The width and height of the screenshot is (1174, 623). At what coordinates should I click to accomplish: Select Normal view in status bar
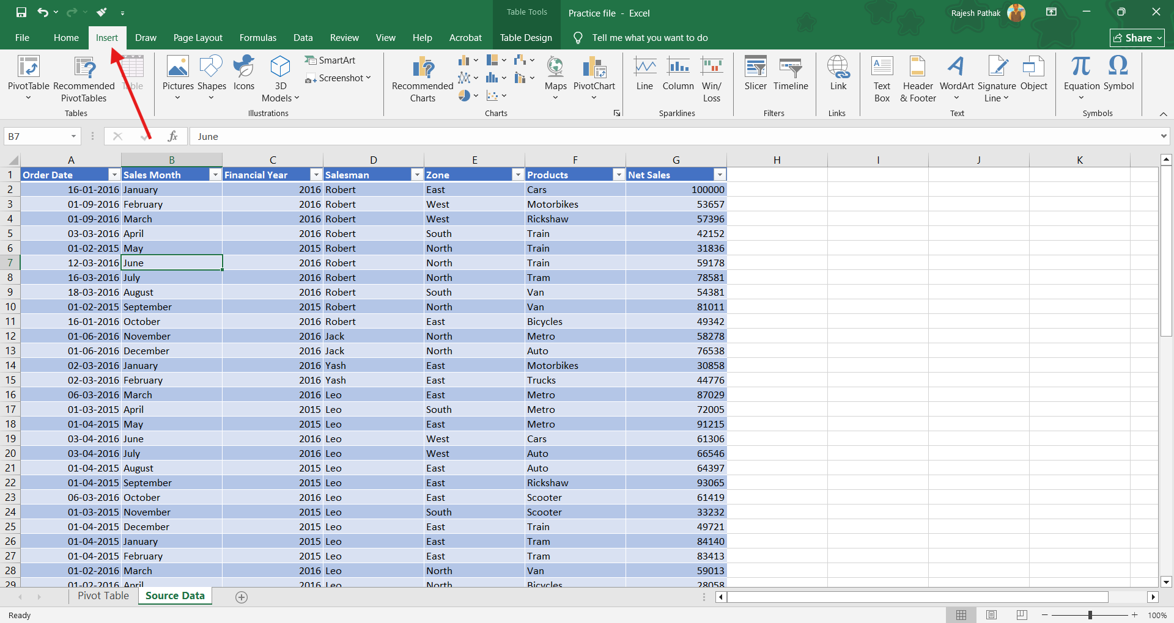click(961, 615)
